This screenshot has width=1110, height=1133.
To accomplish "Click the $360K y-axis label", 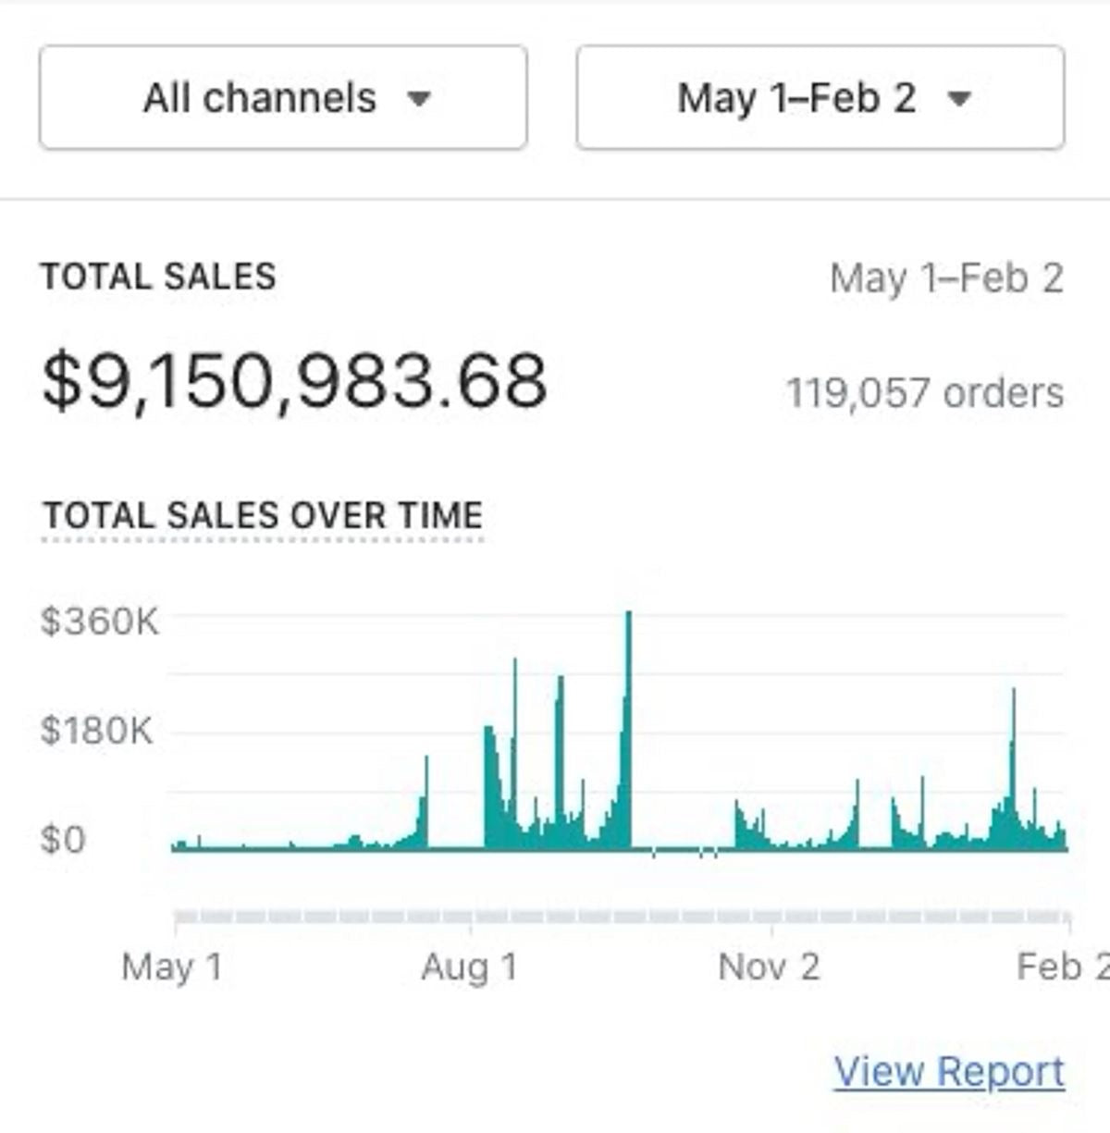I will click(x=102, y=621).
